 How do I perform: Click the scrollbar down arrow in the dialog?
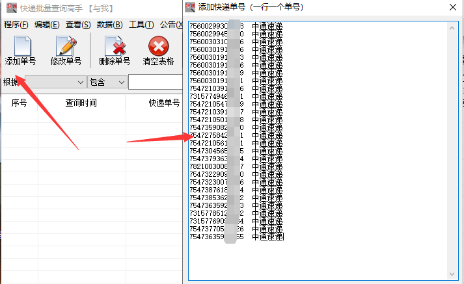pyautogui.click(x=452, y=274)
